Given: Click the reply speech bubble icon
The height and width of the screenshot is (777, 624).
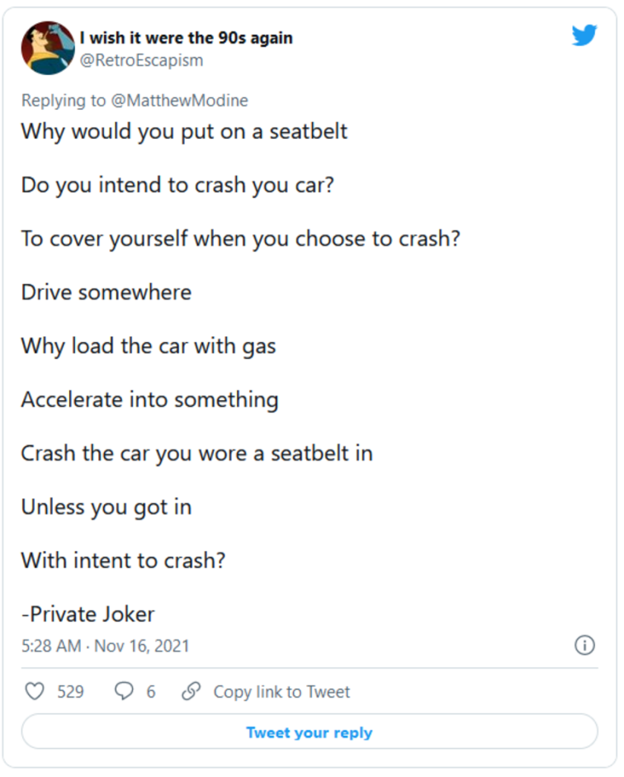Looking at the screenshot, I should [123, 691].
